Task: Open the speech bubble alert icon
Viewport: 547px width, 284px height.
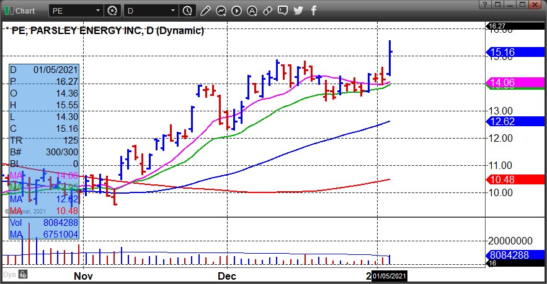Action: click(x=283, y=11)
